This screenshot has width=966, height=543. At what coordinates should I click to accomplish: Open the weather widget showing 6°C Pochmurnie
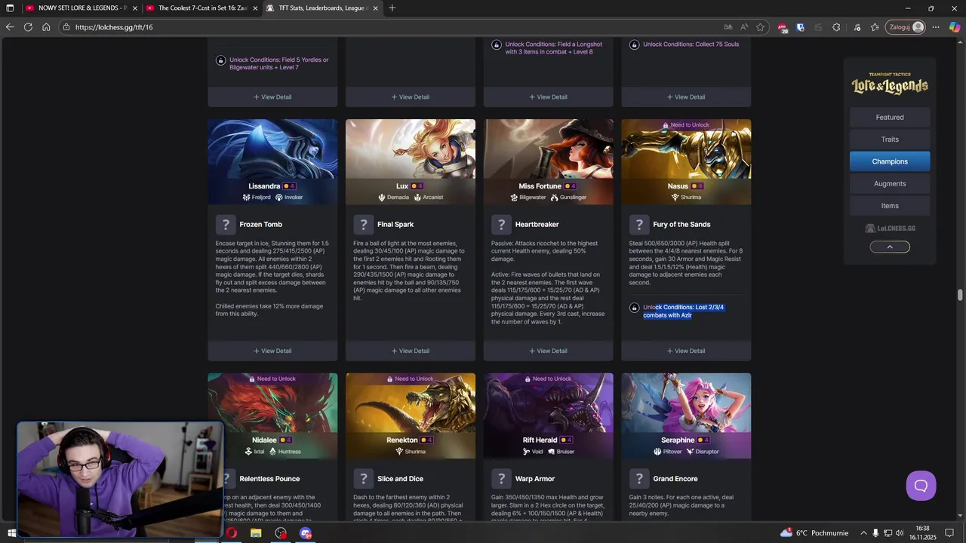[814, 533]
